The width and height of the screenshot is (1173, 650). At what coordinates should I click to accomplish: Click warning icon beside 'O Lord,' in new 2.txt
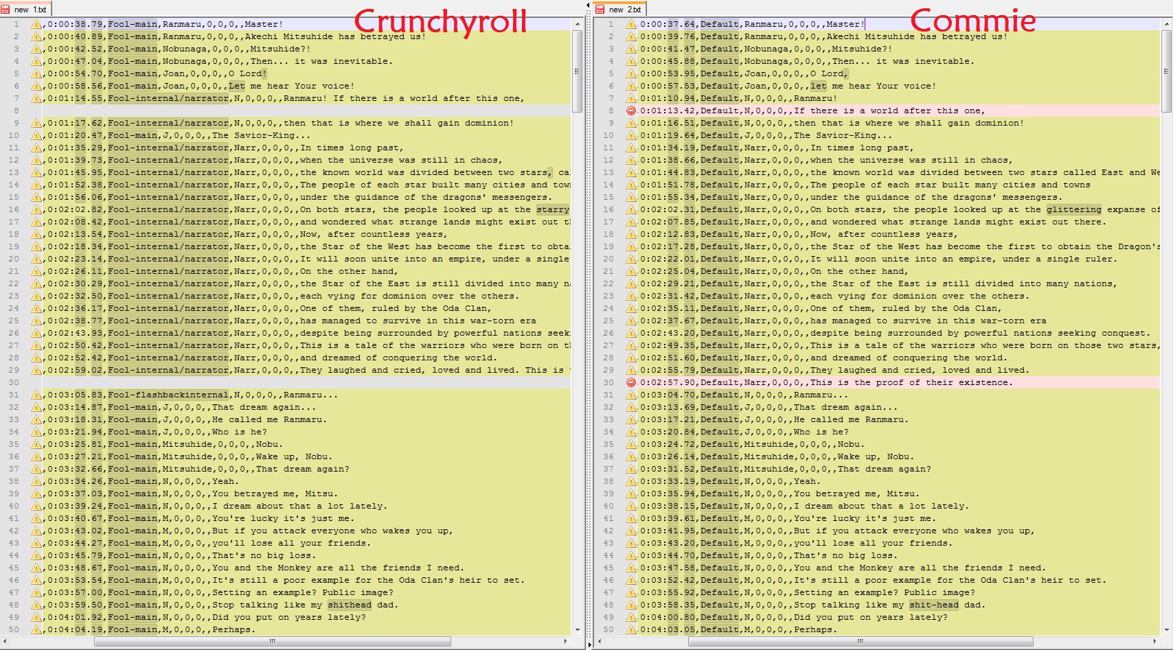pyautogui.click(x=631, y=73)
